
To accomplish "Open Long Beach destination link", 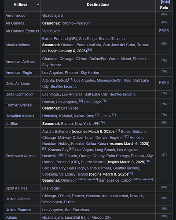I will pyautogui.click(x=105, y=150).
